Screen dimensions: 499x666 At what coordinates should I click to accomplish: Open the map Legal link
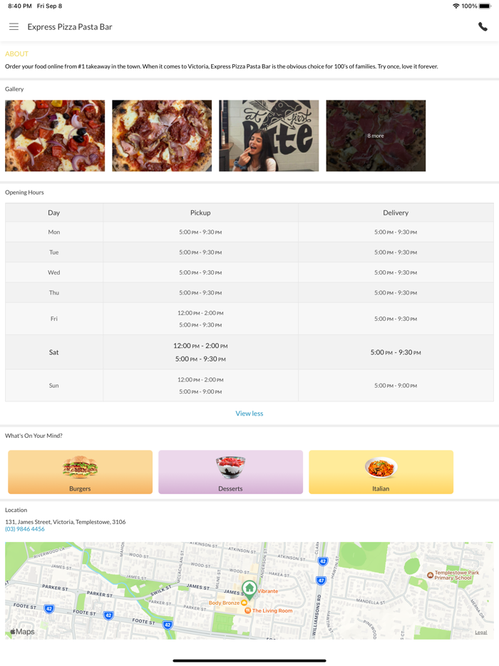coord(480,632)
